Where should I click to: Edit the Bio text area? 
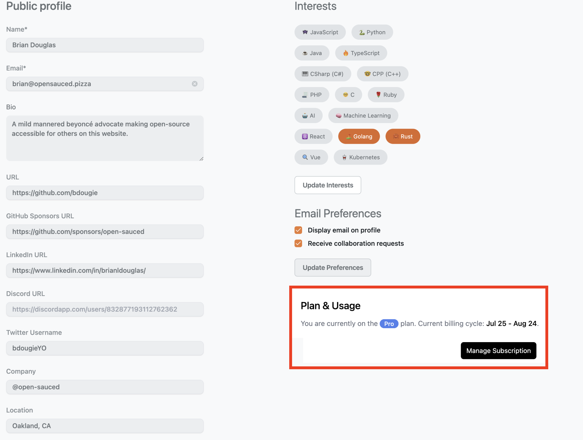[x=105, y=138]
